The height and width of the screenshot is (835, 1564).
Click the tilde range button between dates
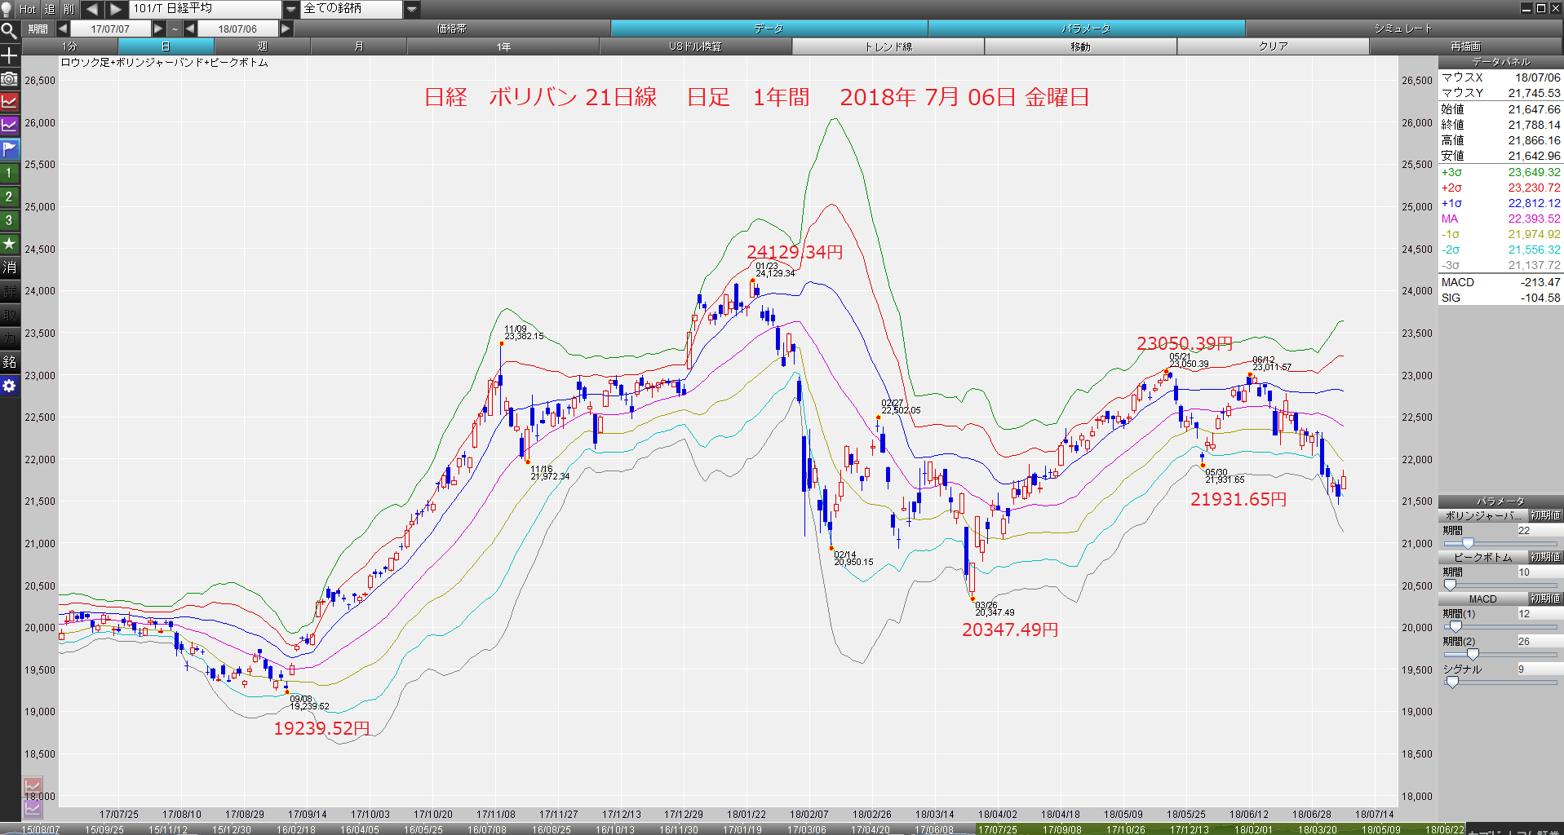pyautogui.click(x=175, y=29)
